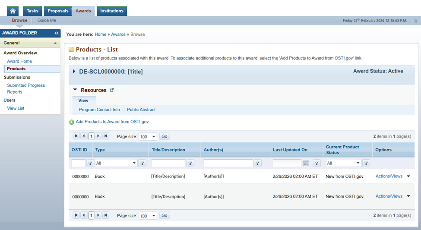Collapse the Resources section
The width and height of the screenshot is (421, 230).
75,90
